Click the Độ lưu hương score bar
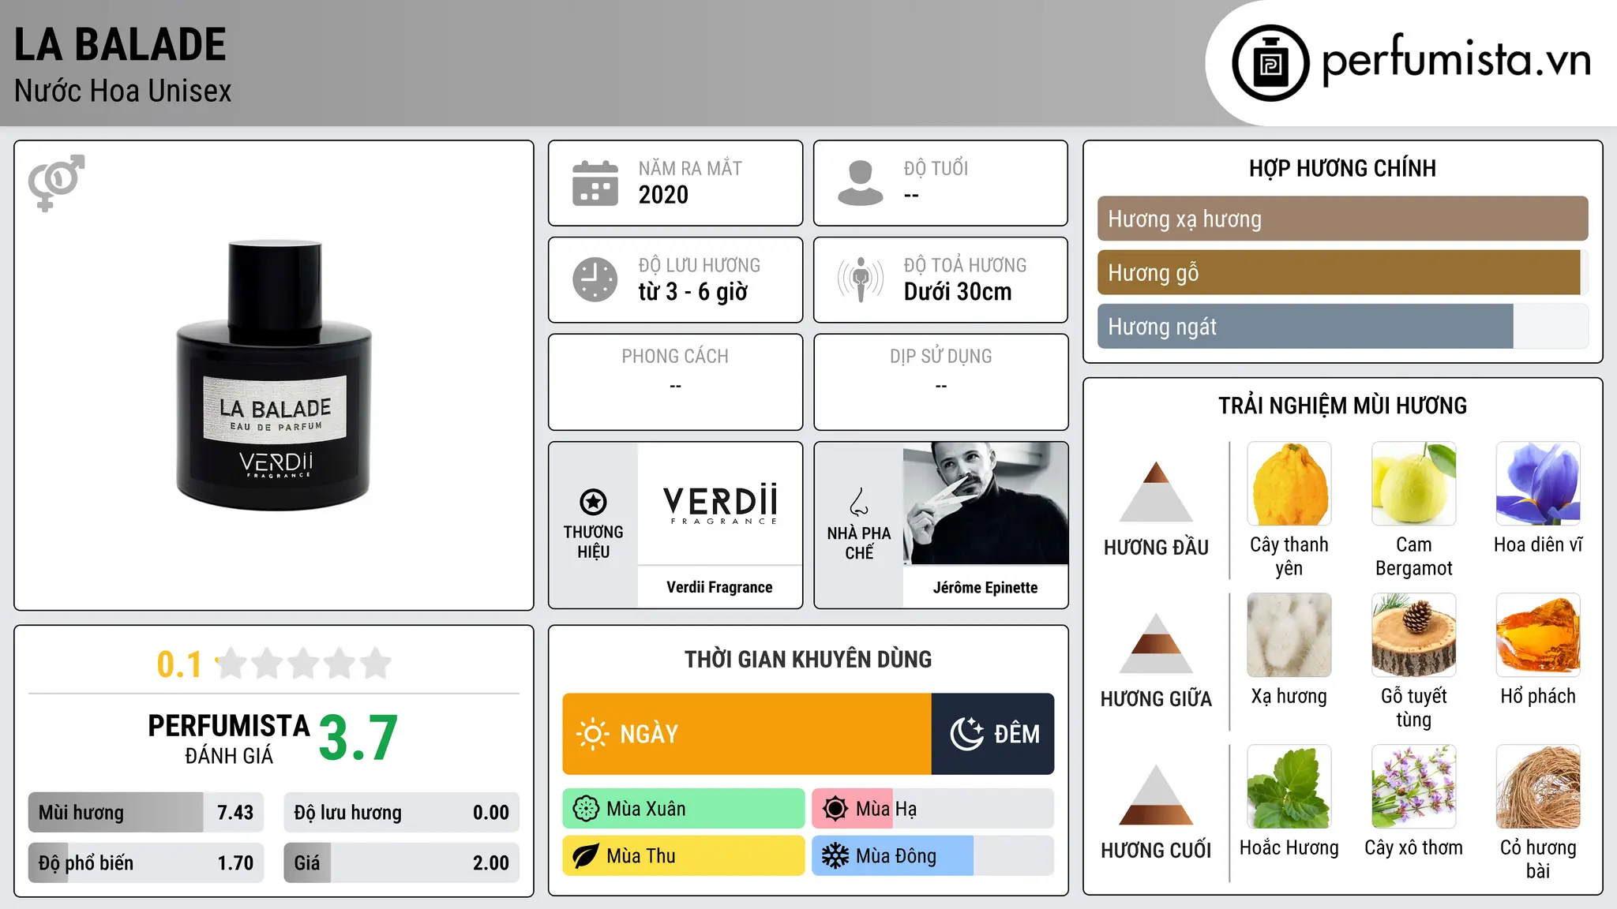 tap(402, 812)
